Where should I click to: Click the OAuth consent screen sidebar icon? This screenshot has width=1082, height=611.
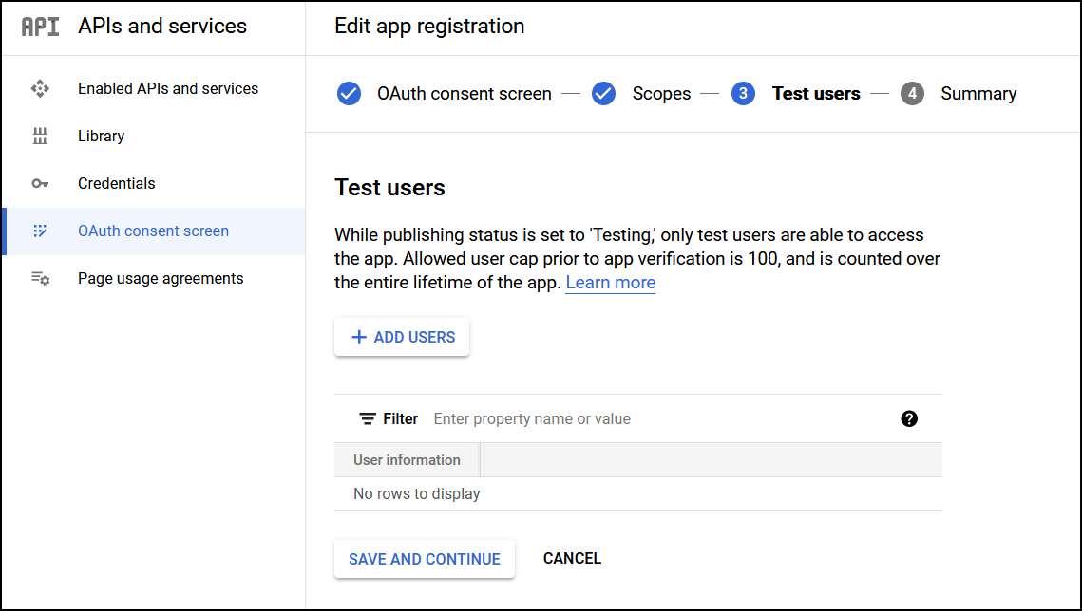[40, 231]
